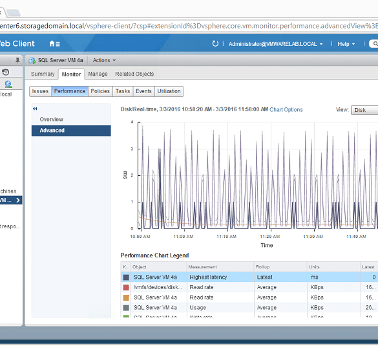The width and height of the screenshot is (378, 346).
Task: Sort legend by Rollup column
Action: click(x=280, y=267)
